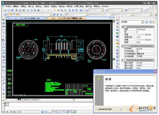Open the 文件(F) menu
The height and width of the screenshot is (115, 159).
8,6
